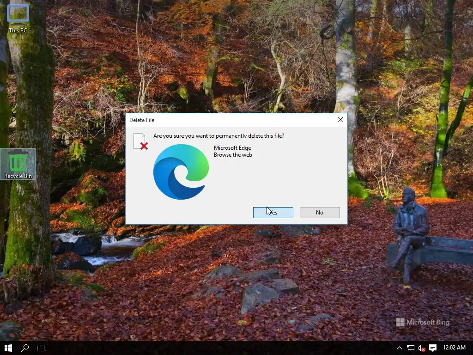Select the delete file warning icon

tap(140, 141)
